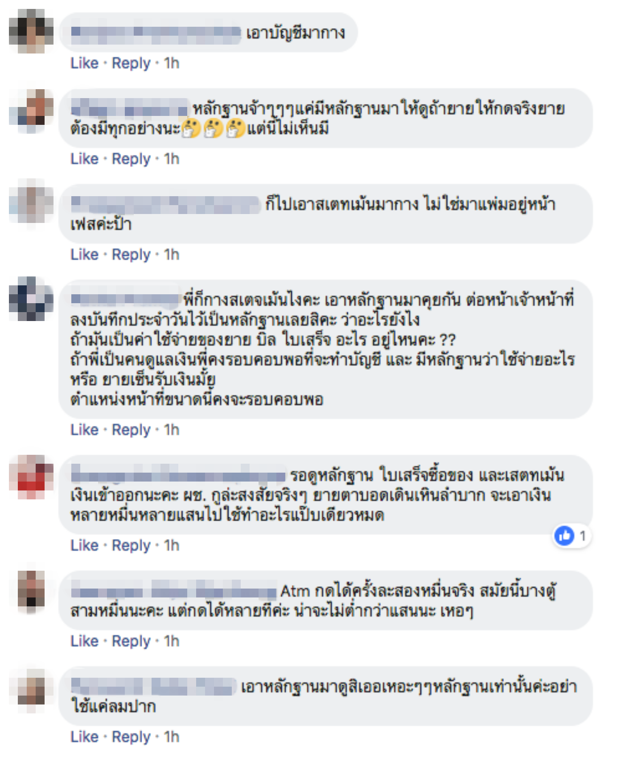Reply to the long six-line comment
The height and width of the screenshot is (757, 634).
131,430
